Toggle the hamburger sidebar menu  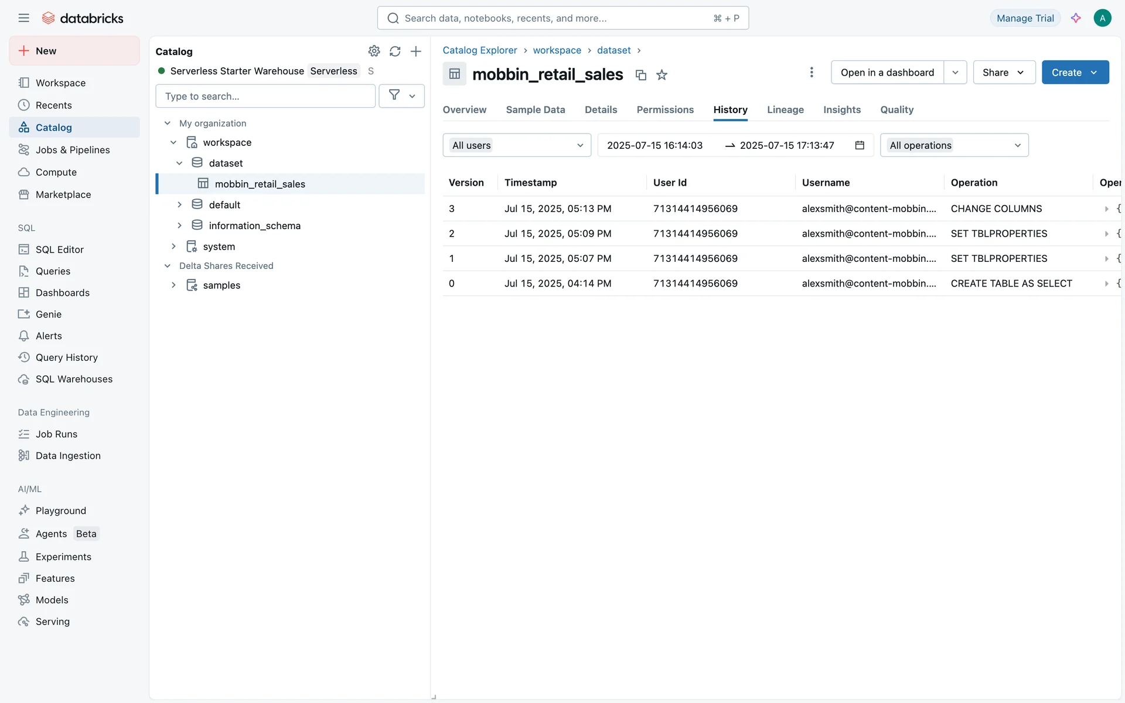[x=23, y=18]
